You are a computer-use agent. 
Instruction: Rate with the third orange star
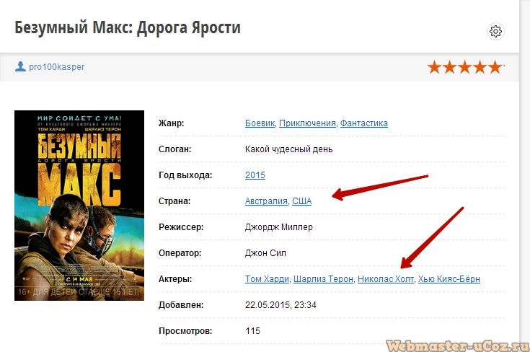(x=465, y=67)
